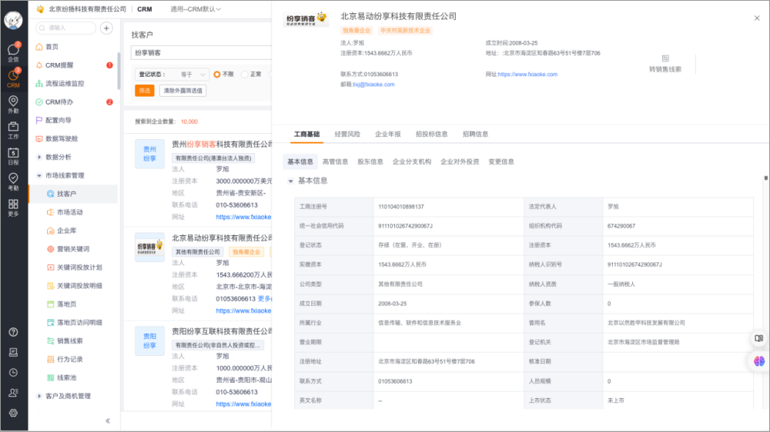Switch to the 股东信息 sub-tab
The height and width of the screenshot is (432, 770).
(x=370, y=161)
